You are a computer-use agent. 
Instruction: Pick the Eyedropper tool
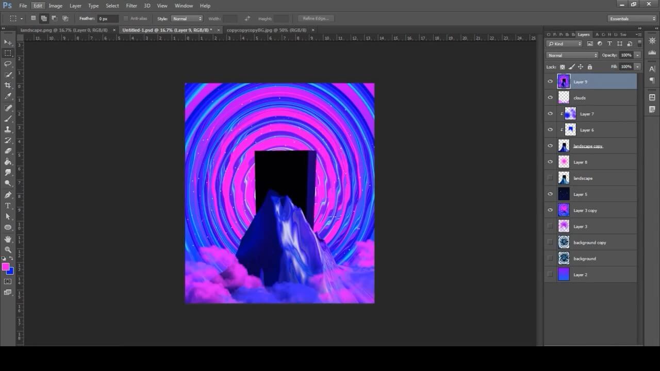(8, 96)
